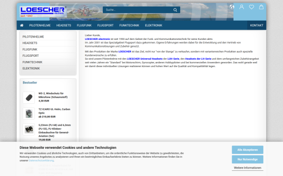
Task: Open PILOTENHELME in the top navigation
Action: 40,25
